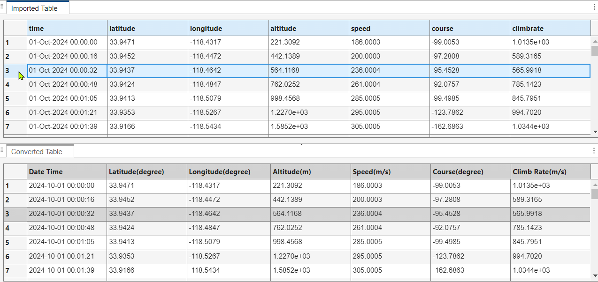Click Converted Table panel drag handle icon
Screen dimensions: 598x282
pos(2,150)
